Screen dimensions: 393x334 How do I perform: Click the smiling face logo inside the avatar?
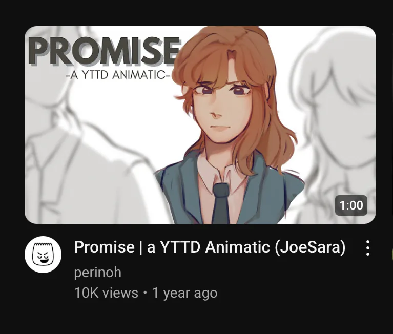[43, 255]
